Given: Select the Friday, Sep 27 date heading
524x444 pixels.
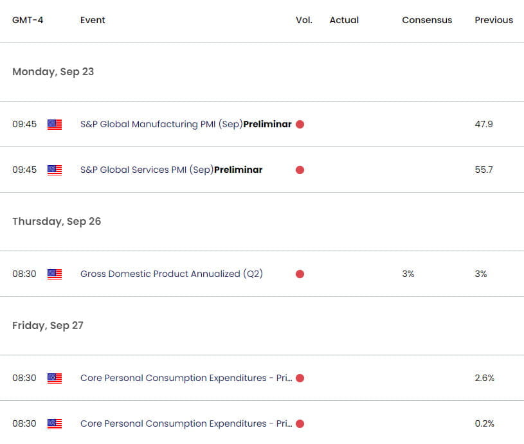Looking at the screenshot, I should [x=48, y=326].
